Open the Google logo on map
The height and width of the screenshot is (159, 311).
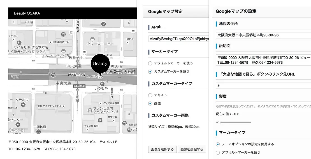click(x=17, y=130)
